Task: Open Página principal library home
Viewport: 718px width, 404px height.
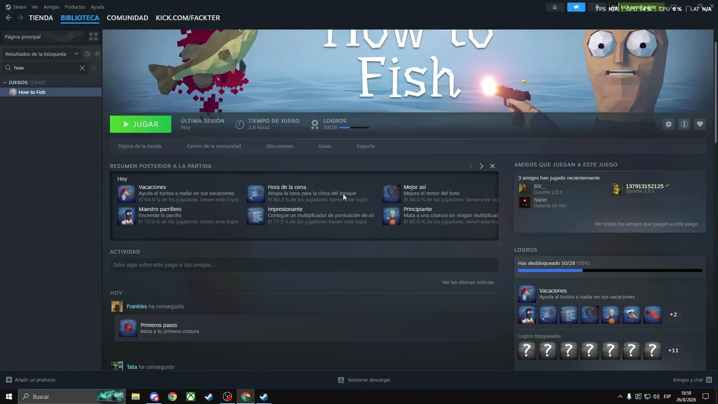Action: pos(43,36)
